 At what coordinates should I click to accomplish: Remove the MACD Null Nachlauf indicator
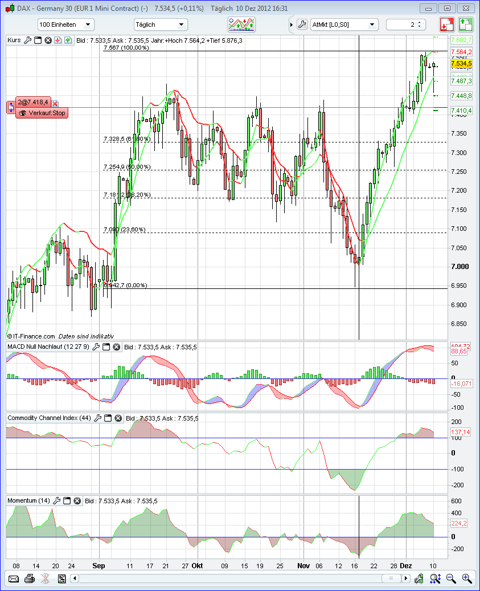click(x=117, y=347)
